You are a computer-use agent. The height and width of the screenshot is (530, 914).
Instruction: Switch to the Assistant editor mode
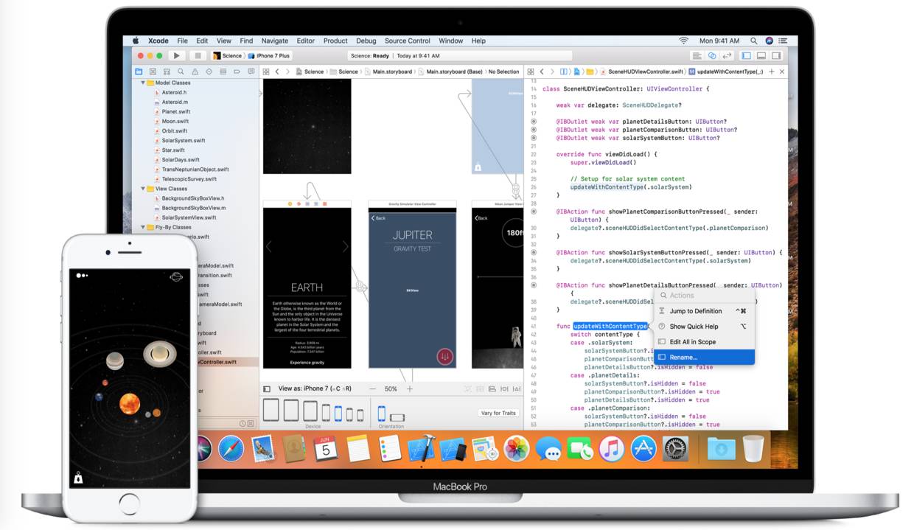click(712, 55)
